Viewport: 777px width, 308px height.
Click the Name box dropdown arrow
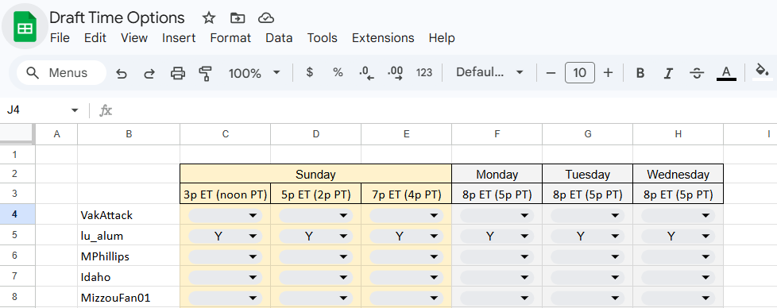pyautogui.click(x=75, y=110)
